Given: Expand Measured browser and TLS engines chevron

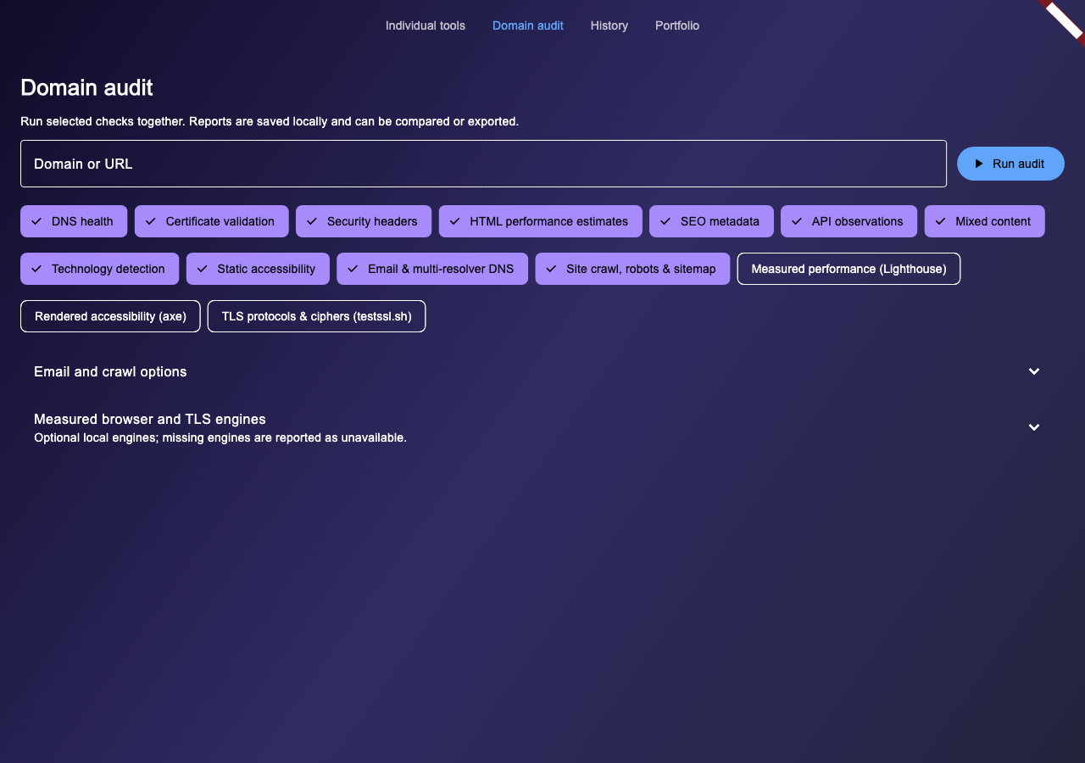Looking at the screenshot, I should tap(1034, 427).
